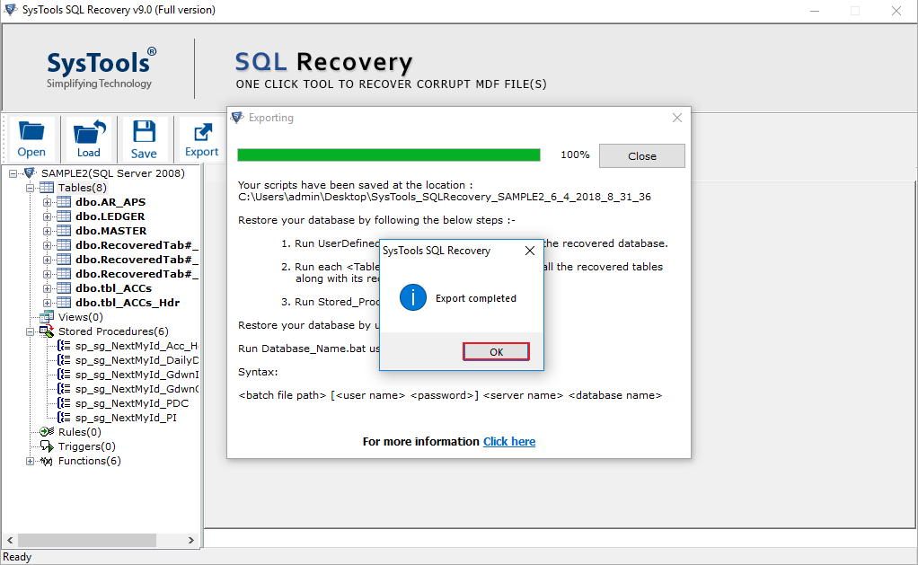The height and width of the screenshot is (565, 918).
Task: Expand the dbo.AR_APS table node
Action: point(47,202)
